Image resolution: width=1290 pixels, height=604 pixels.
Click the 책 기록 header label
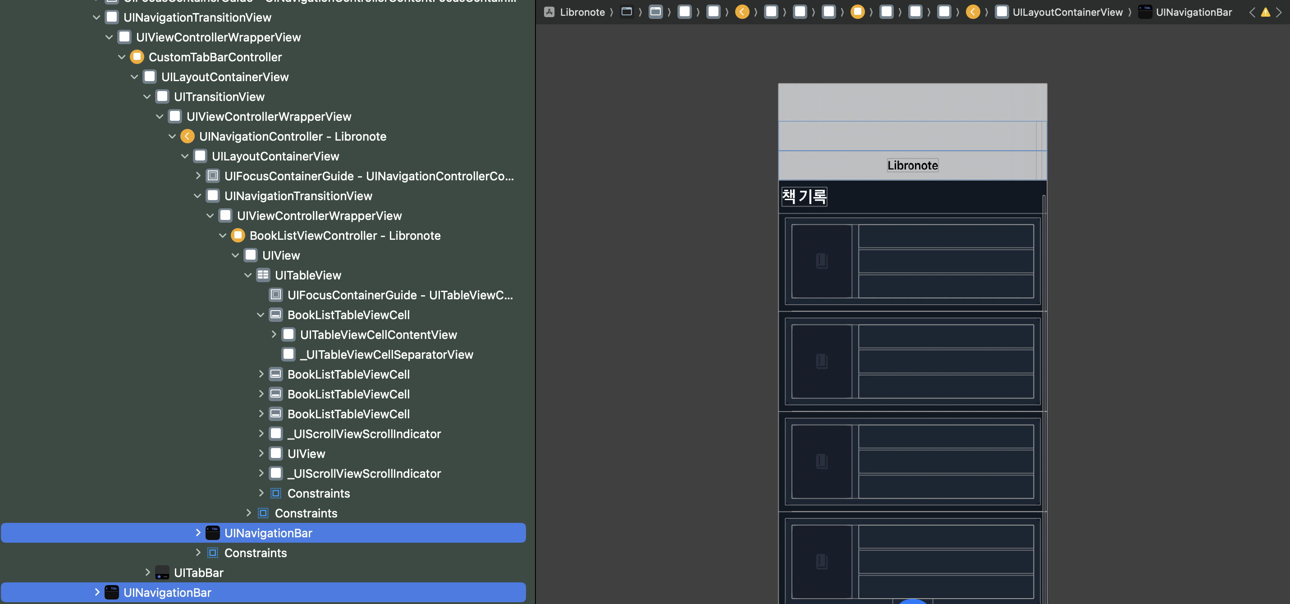804,196
